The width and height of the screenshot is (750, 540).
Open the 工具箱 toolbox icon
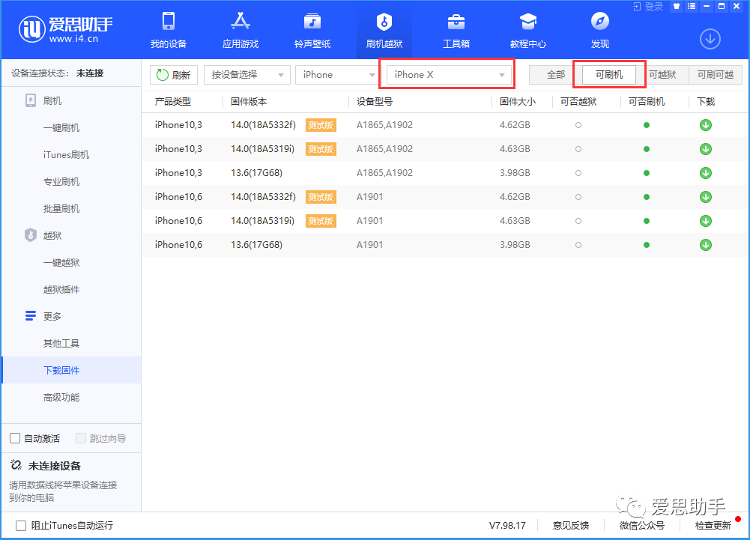456,22
